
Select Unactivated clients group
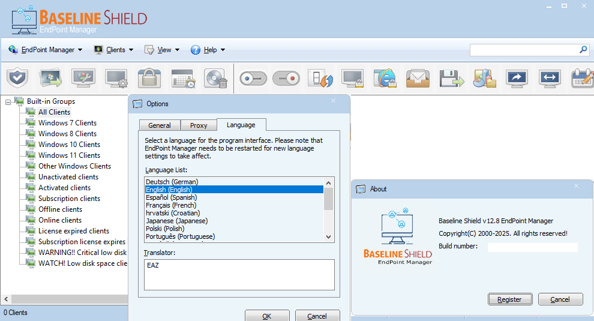(68, 177)
